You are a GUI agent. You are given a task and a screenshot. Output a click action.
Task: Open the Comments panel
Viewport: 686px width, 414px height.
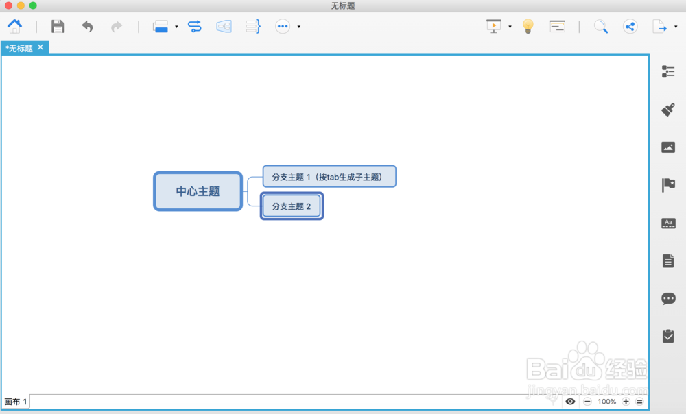667,298
